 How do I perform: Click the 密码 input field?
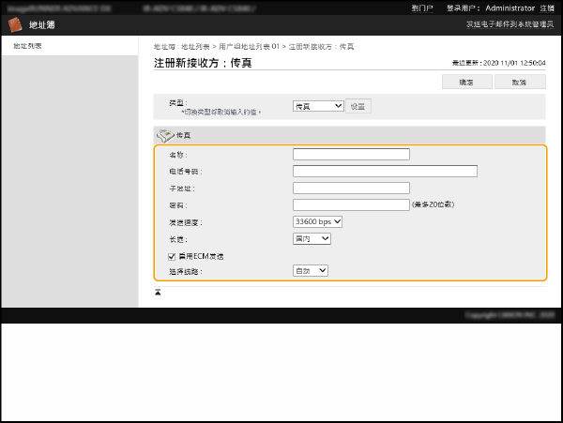[351, 204]
